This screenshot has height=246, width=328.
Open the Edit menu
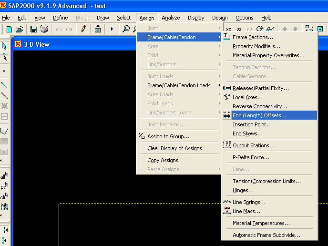22,18
